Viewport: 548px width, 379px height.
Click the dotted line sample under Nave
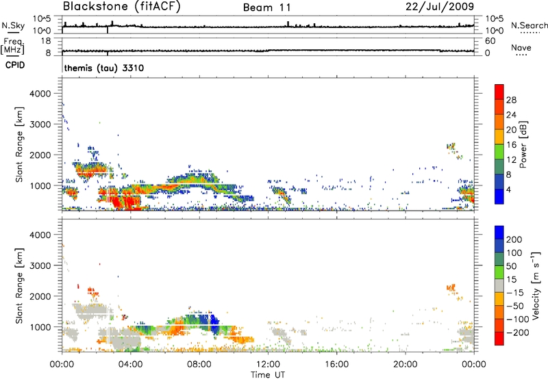point(521,55)
